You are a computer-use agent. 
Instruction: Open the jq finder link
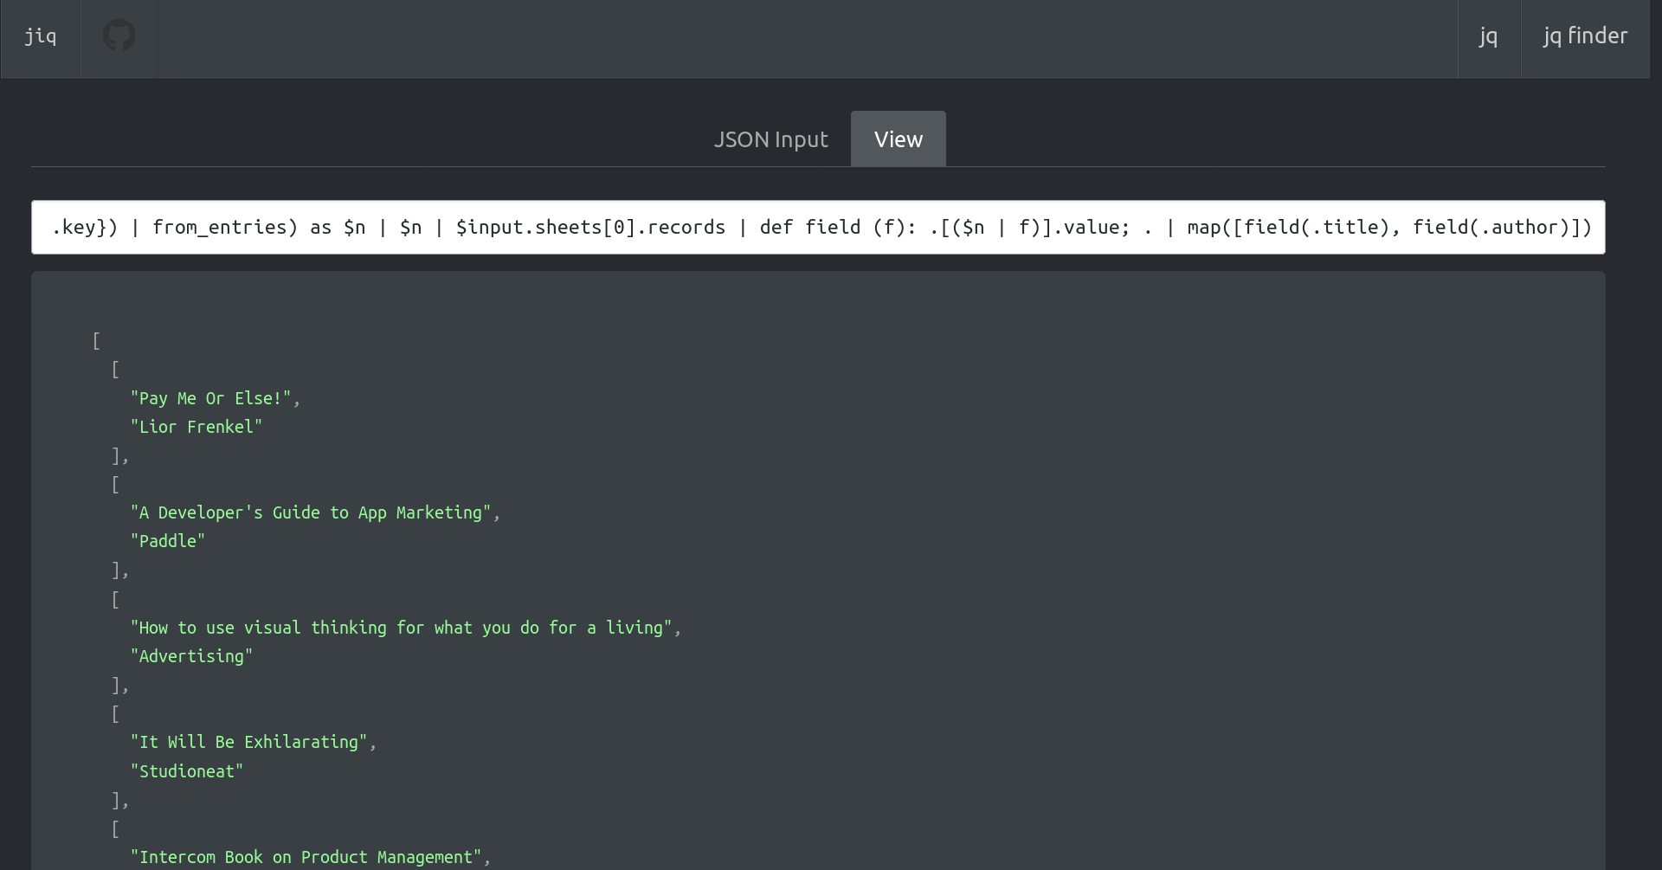1585,36
